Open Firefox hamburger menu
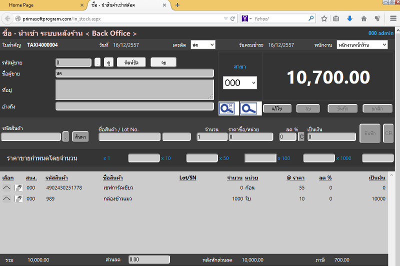 393,18
